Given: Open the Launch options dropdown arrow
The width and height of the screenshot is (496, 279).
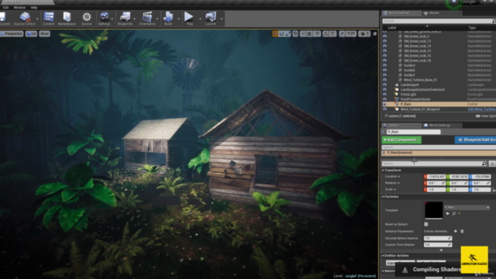Looking at the screenshot, I should (x=222, y=19).
